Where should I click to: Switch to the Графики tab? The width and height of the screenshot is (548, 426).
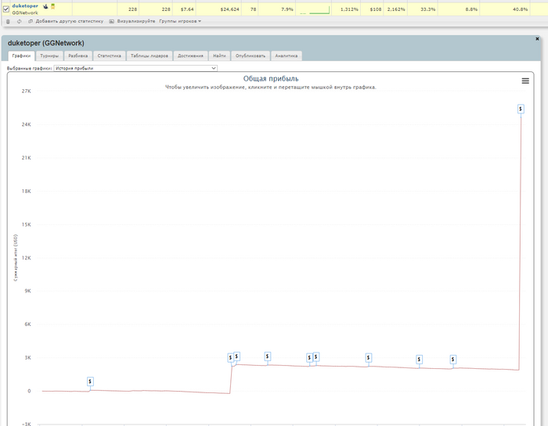coord(21,55)
